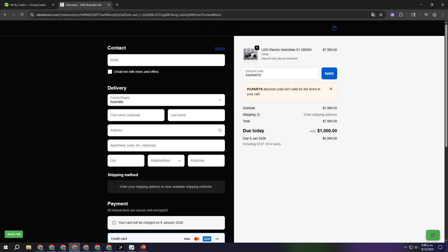Click the green floating cart button
Viewport: 448px width, 252px height.
[433, 235]
